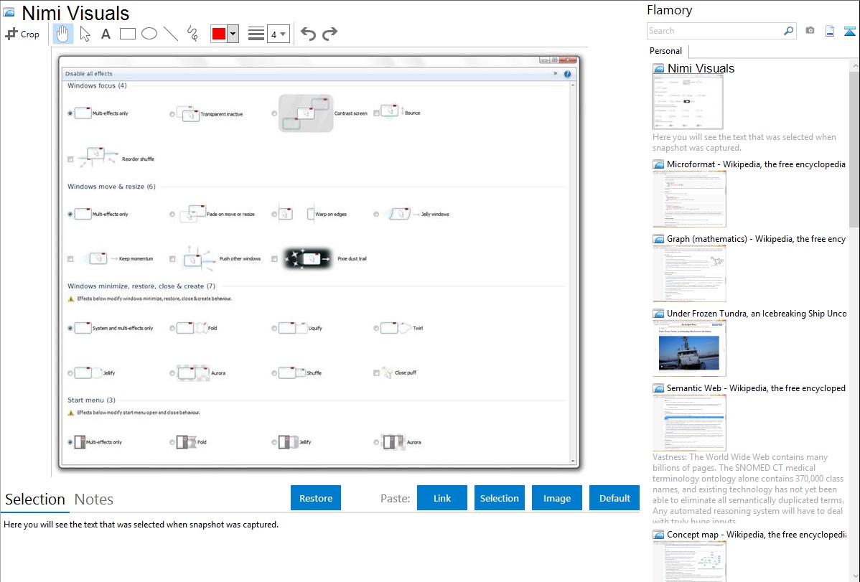Click the red color swatch

click(219, 34)
